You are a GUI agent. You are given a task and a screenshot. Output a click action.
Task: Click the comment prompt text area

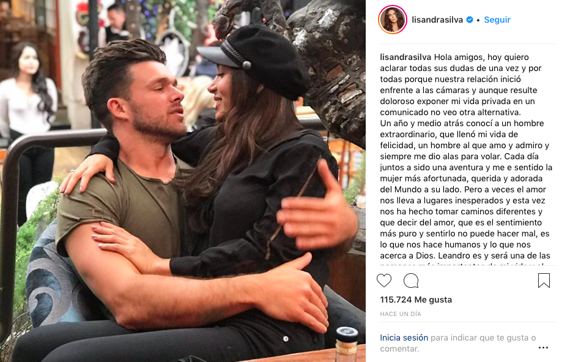coord(458,343)
